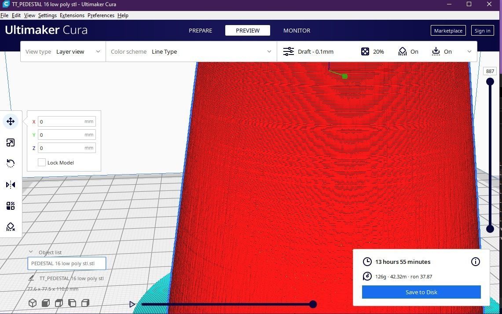
Task: Click the simulation path slider handle
Action: point(313,304)
